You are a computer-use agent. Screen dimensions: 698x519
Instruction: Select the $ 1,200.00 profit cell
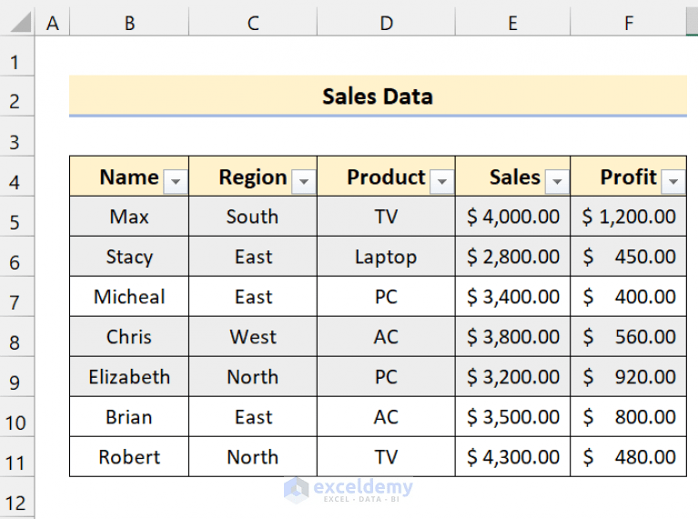coord(629,217)
